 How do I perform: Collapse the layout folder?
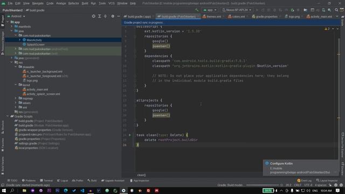16,85
